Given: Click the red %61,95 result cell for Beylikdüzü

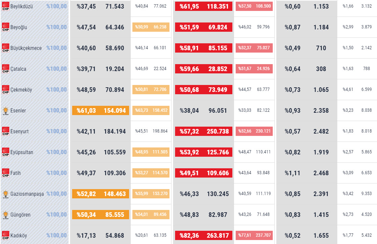Looking at the screenshot, I should [x=204, y=6].
